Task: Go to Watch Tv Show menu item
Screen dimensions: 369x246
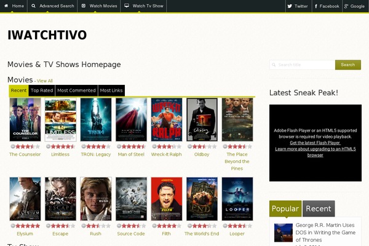Action: (143, 6)
